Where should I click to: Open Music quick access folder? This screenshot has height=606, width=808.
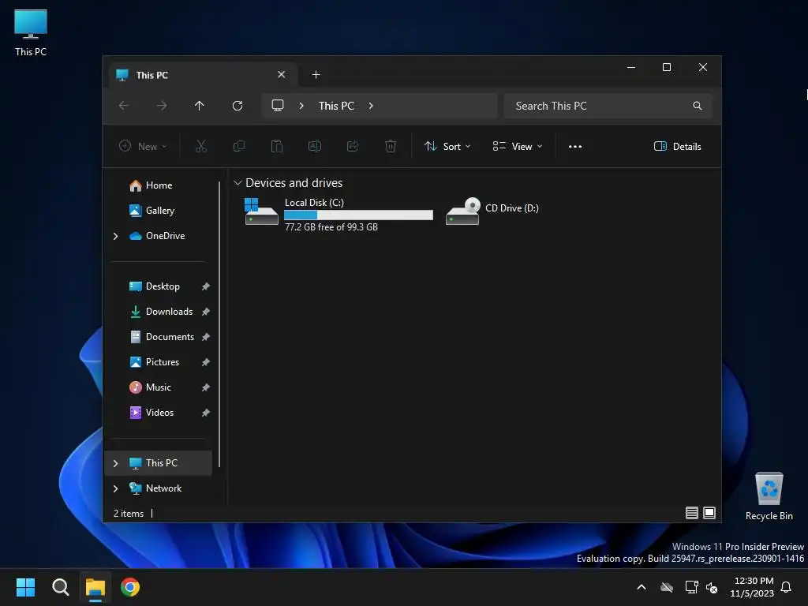(158, 387)
